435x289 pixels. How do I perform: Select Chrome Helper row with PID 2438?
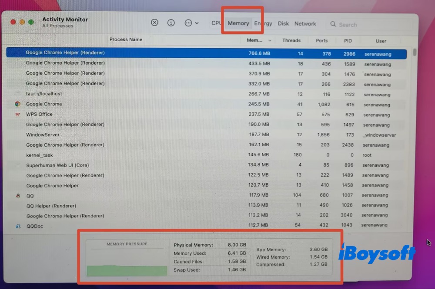click(x=206, y=145)
